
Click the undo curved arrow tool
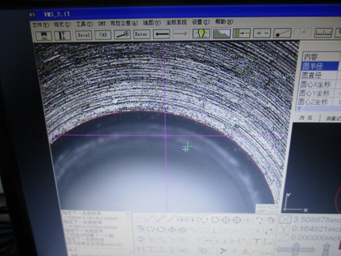[256, 251]
